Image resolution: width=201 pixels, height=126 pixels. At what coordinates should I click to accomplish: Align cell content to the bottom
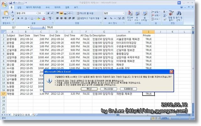(65, 13)
